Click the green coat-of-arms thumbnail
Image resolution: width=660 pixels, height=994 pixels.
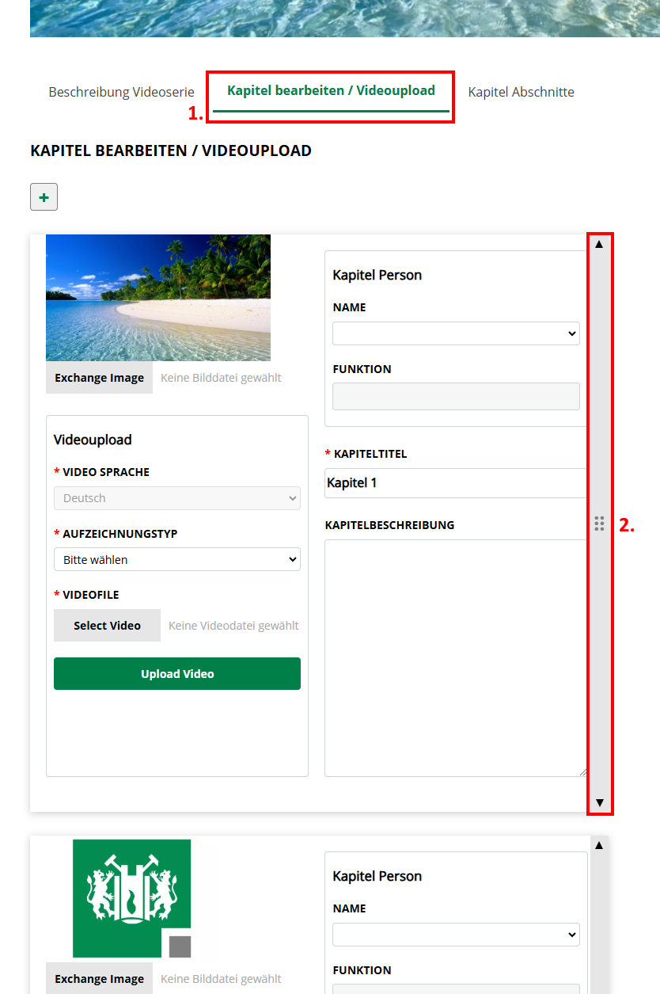(131, 898)
